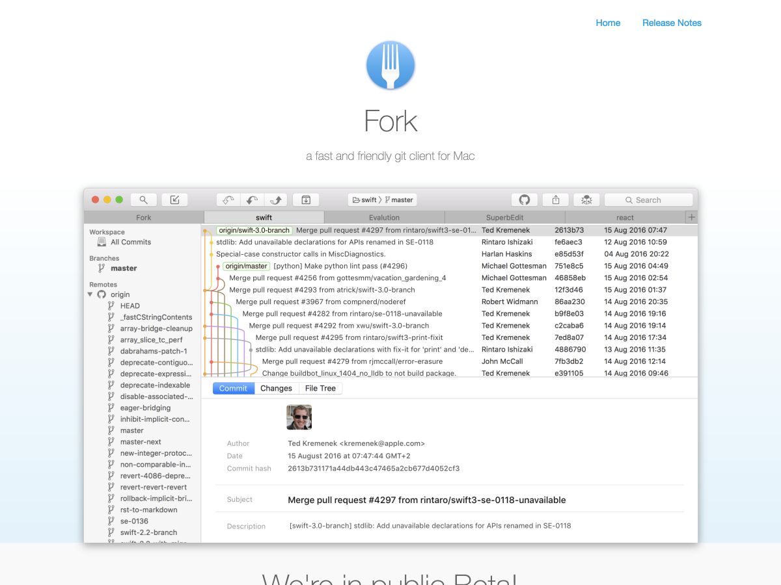Click author Robert Widmann
The image size is (781, 585).
[510, 302]
